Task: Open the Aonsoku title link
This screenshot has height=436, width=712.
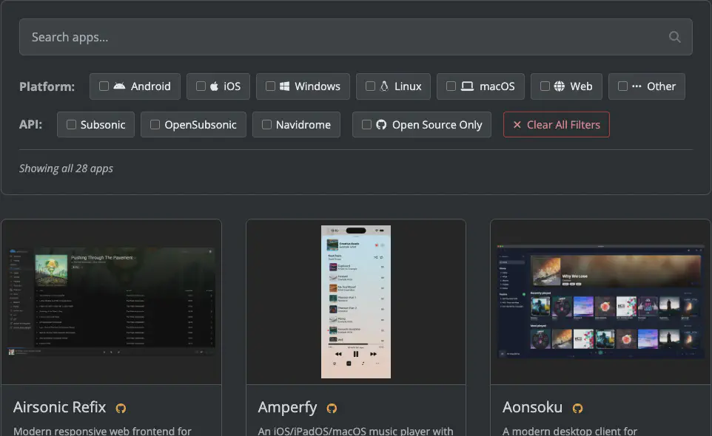Action: point(532,408)
